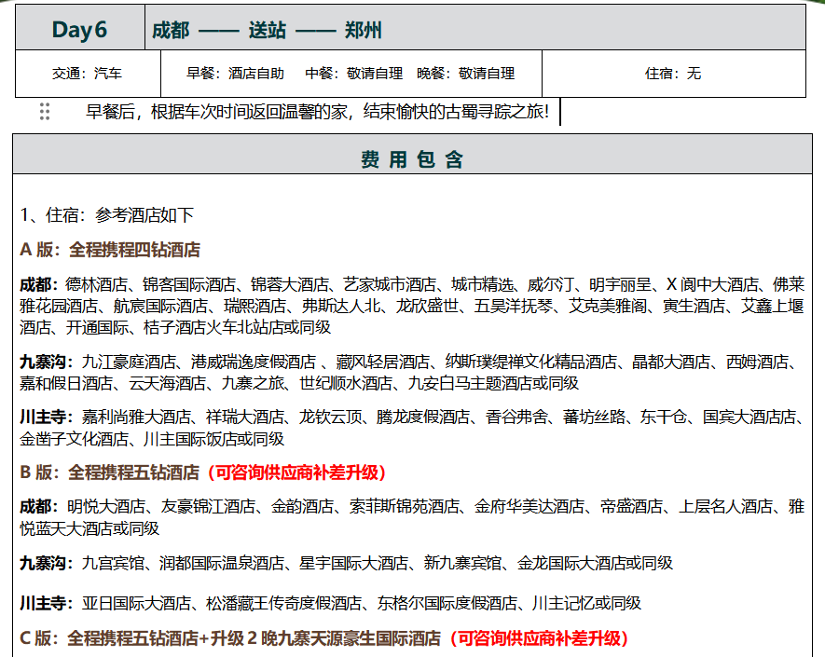Screen dimensions: 825x657
Task: Click 润都国际温泉酒店 text
Action: coord(222,564)
